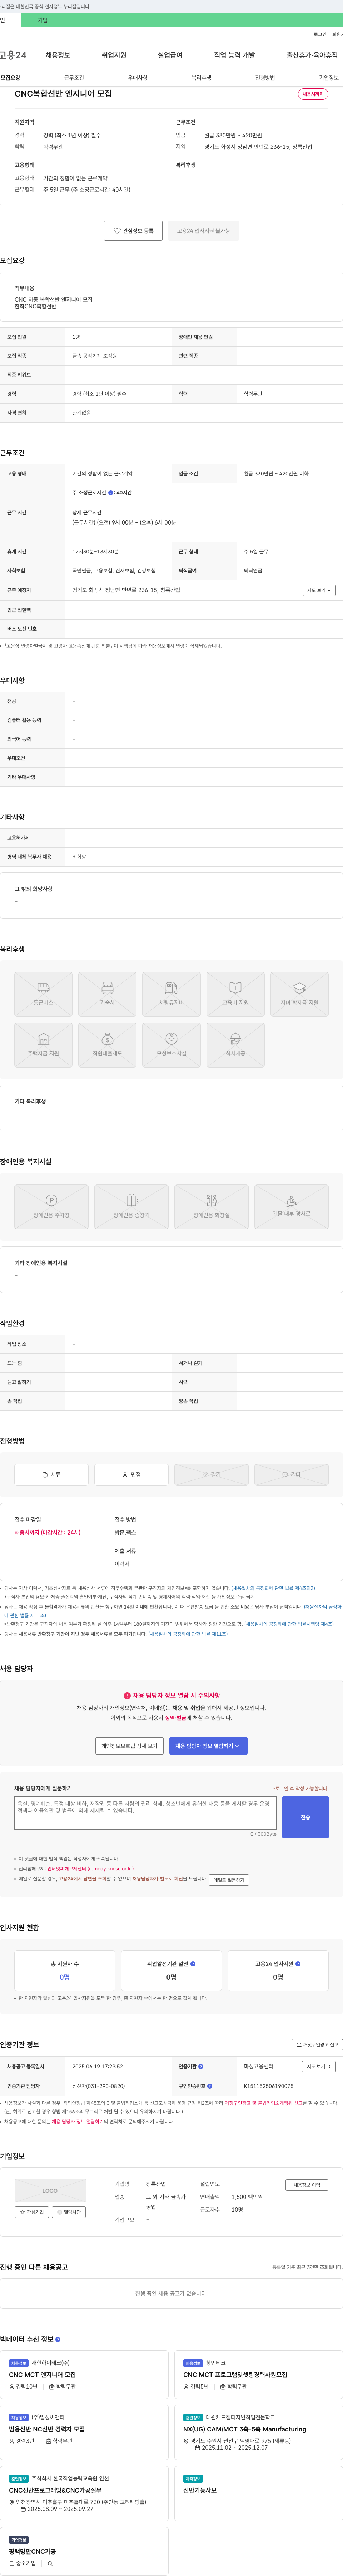Click the blue 전송 button
The width and height of the screenshot is (343, 2576).
tap(305, 1817)
